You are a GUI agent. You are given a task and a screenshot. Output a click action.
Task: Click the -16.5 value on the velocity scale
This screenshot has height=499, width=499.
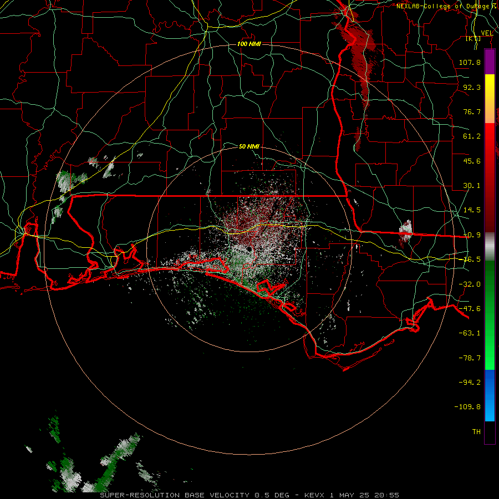472,259
